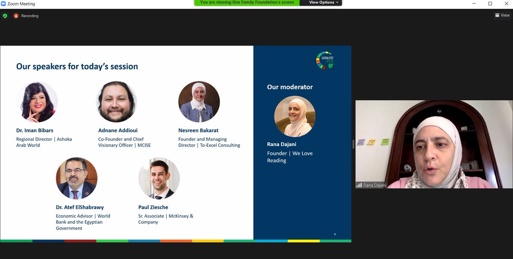Screen dimensions: 513x259
Task: Click the Rana Dajani name label on the video
Action: pos(375,185)
